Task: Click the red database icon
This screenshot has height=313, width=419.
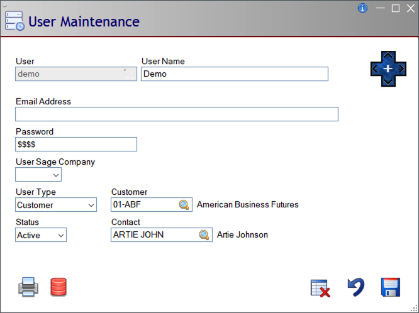Action: pos(59,287)
